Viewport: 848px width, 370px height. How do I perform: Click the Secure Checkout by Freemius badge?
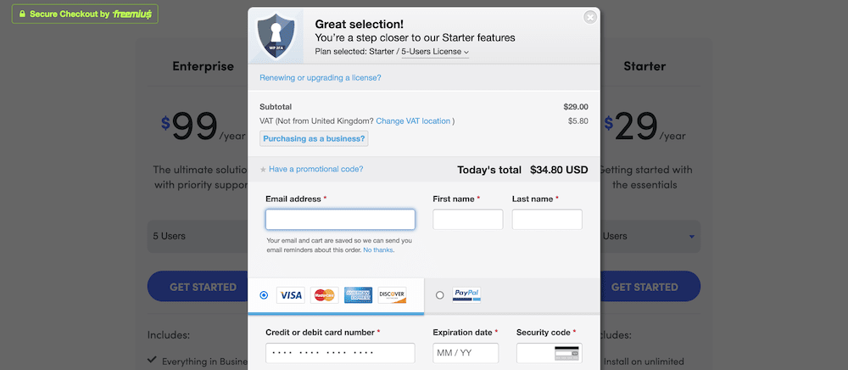coord(85,14)
